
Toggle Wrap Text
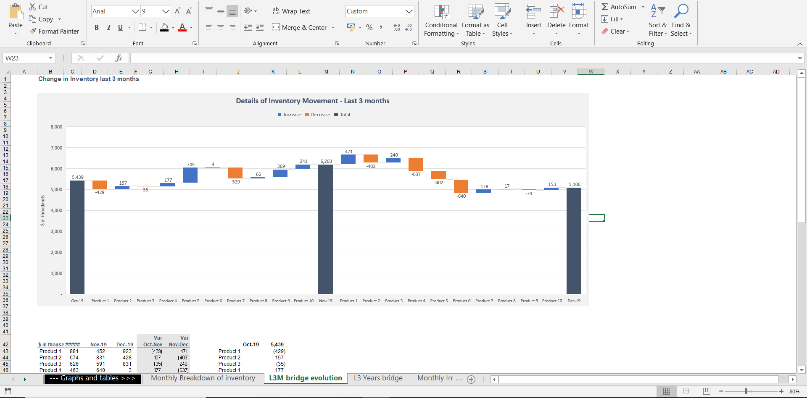tap(291, 11)
